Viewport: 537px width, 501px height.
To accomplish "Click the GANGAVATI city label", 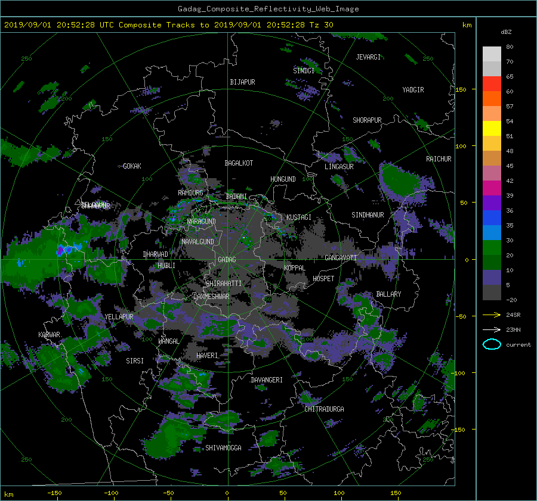I will tap(341, 258).
